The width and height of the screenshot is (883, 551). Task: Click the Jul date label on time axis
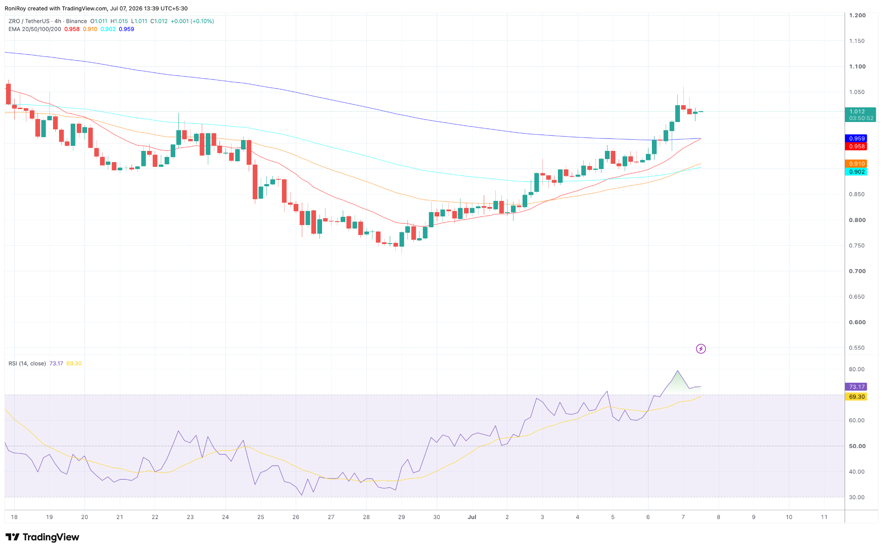472,517
